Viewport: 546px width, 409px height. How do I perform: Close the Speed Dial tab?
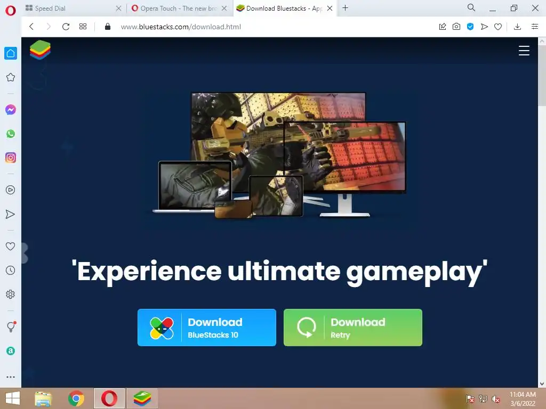click(x=118, y=9)
